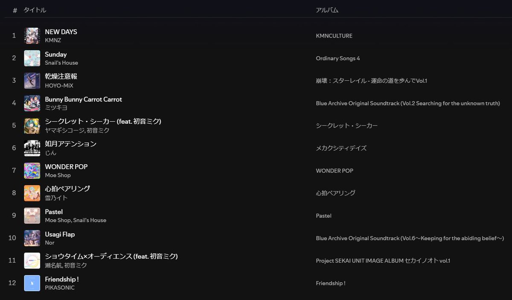Select the 如月アテンション song title

(x=71, y=144)
